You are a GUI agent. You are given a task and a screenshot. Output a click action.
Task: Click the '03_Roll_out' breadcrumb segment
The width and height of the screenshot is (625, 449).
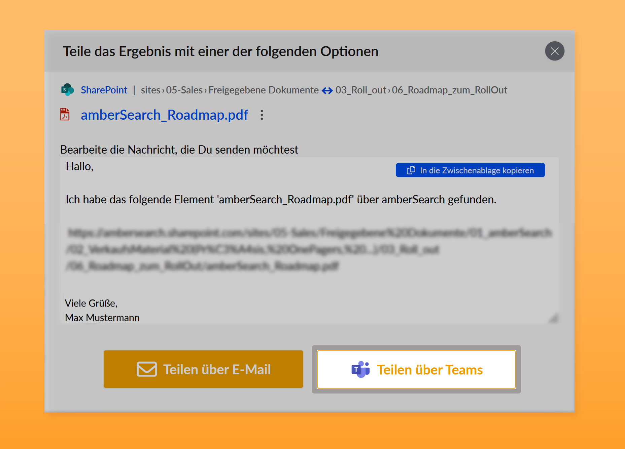pyautogui.click(x=360, y=90)
